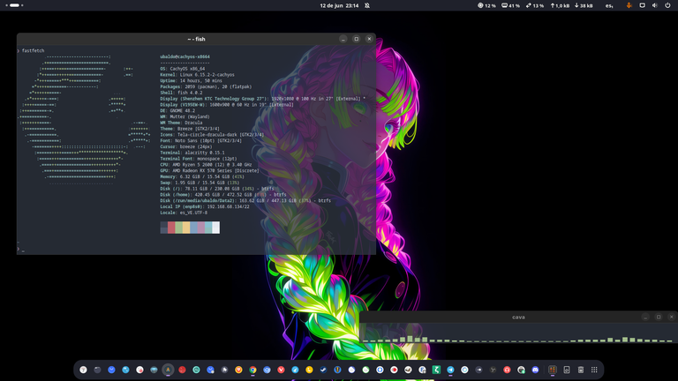Click the 'GPU: AMD Radeon RX 570 Series' line
The height and width of the screenshot is (381, 678).
pos(210,170)
